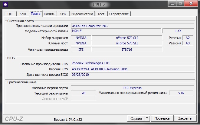This screenshot has width=200, height=125.
Task: Click the BIOS date field 03/23/2010
Action: [132, 75]
